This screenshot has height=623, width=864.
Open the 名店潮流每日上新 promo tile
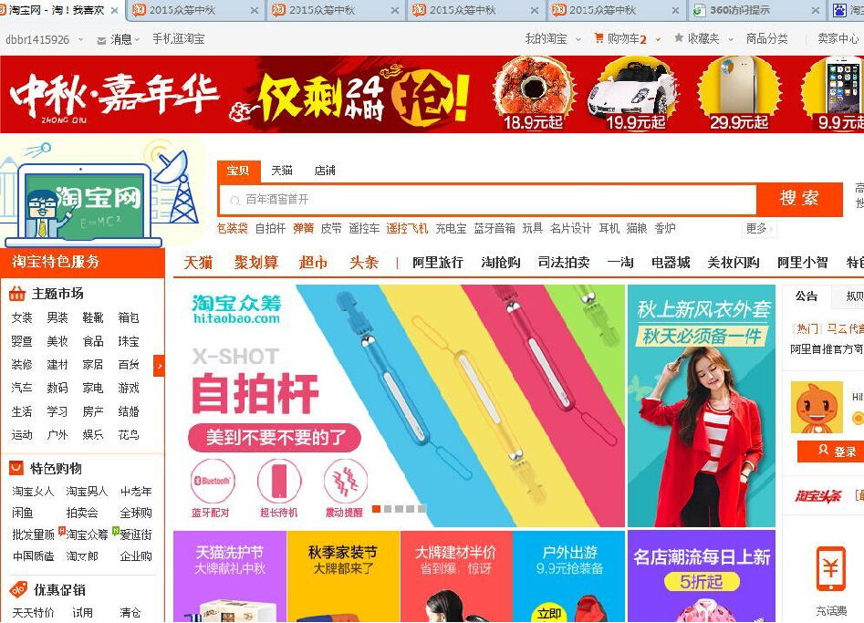702,576
